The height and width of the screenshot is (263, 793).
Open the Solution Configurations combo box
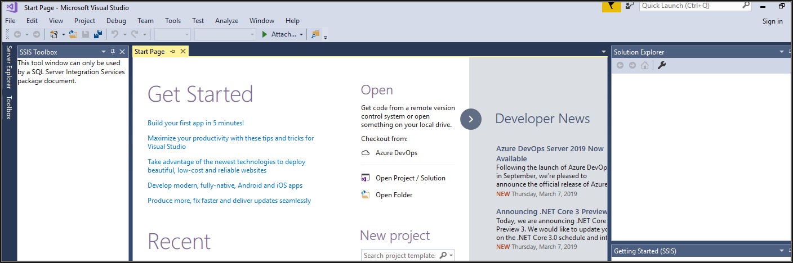coord(172,34)
